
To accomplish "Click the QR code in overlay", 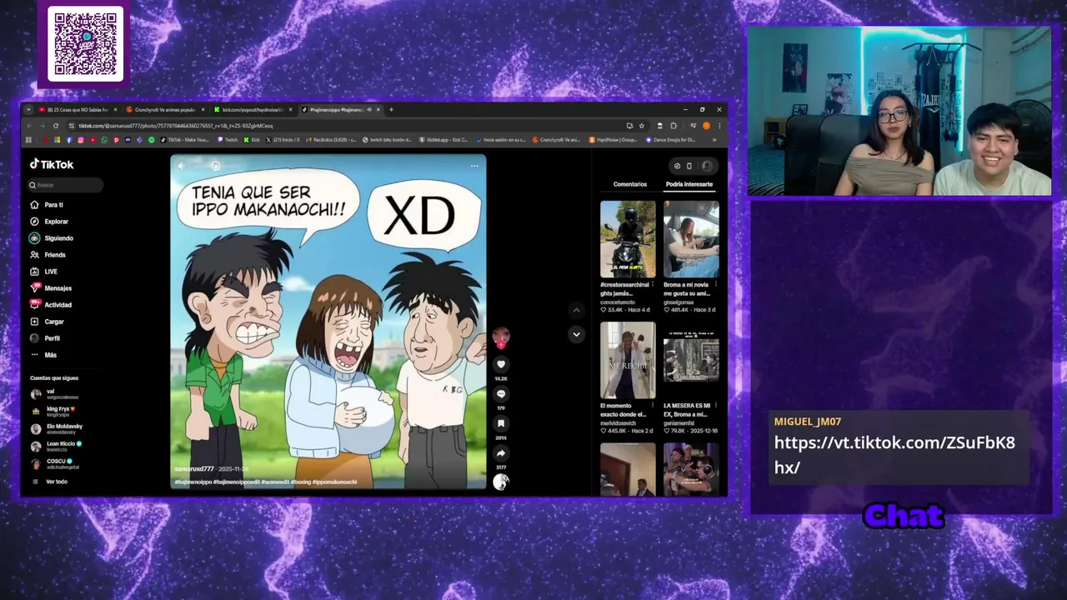I will click(x=85, y=44).
